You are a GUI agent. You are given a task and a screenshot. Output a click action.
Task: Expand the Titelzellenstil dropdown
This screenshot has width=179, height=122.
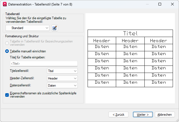pos(62,71)
